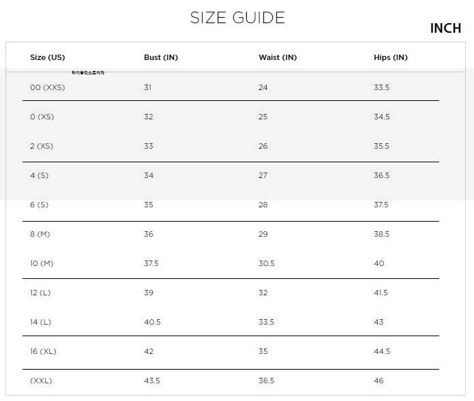Click the 2 (XS) size label
Screen dimensions: 474x401
tap(42, 147)
